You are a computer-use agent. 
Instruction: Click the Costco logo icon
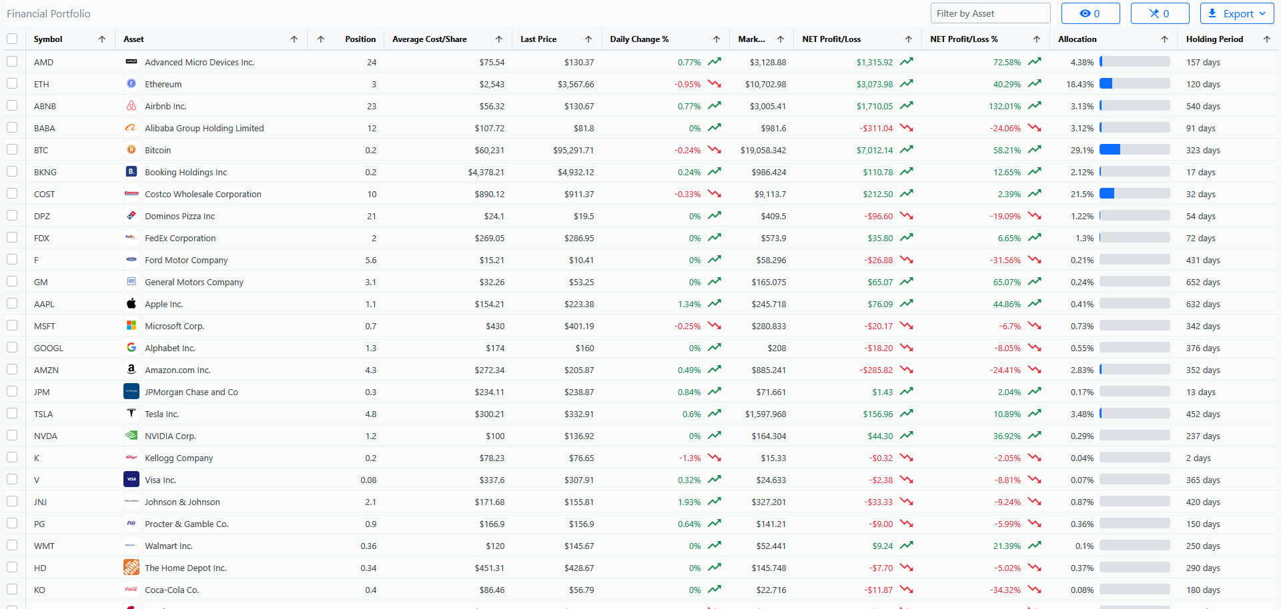point(131,194)
